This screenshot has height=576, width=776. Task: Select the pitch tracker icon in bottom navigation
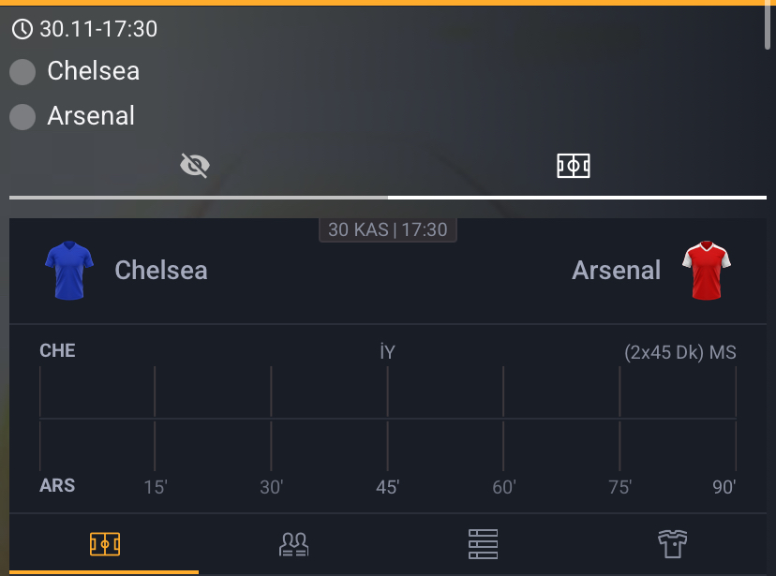click(105, 543)
